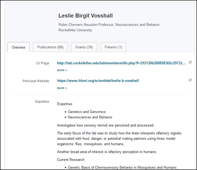Screen dimensions: 197x170
Task: Click the Personal Website field label
Action: point(36,81)
